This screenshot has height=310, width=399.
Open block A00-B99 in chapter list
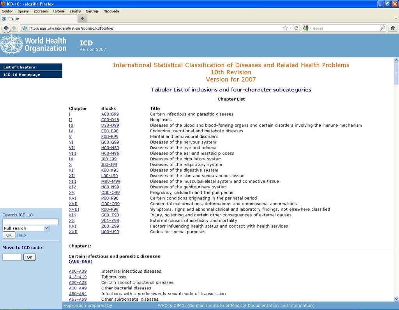(x=110, y=114)
